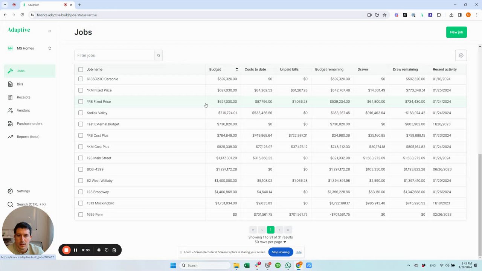
Task: Focus the Filter jobs input
Action: click(114, 55)
